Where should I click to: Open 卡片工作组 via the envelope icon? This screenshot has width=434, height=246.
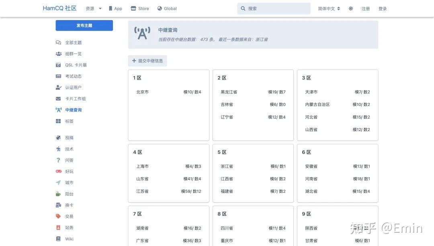click(x=58, y=98)
